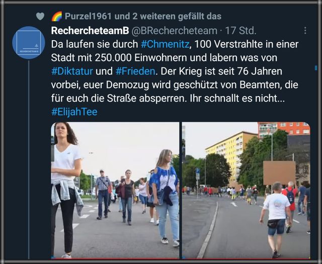This screenshot has width=322, height=264.
Task: Open the RechercheteamB profile avatar
Action: point(29,43)
